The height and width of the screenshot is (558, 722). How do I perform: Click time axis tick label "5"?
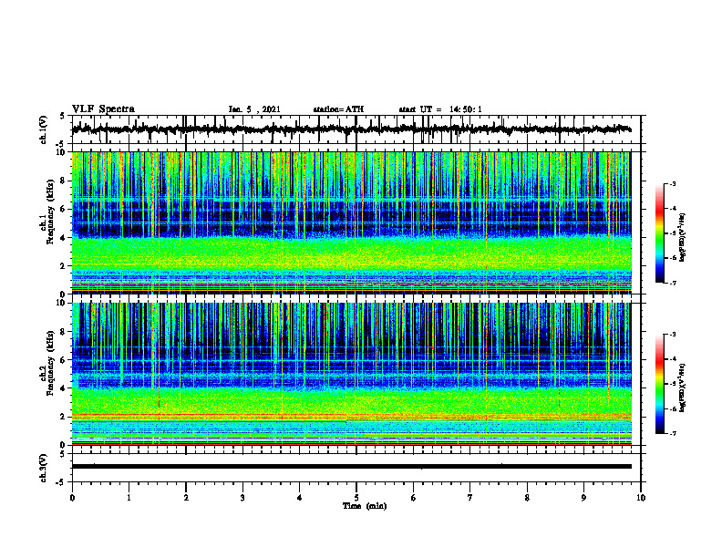click(x=356, y=498)
